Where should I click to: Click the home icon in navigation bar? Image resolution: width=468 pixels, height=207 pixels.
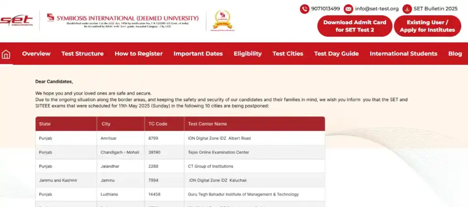pyautogui.click(x=6, y=54)
